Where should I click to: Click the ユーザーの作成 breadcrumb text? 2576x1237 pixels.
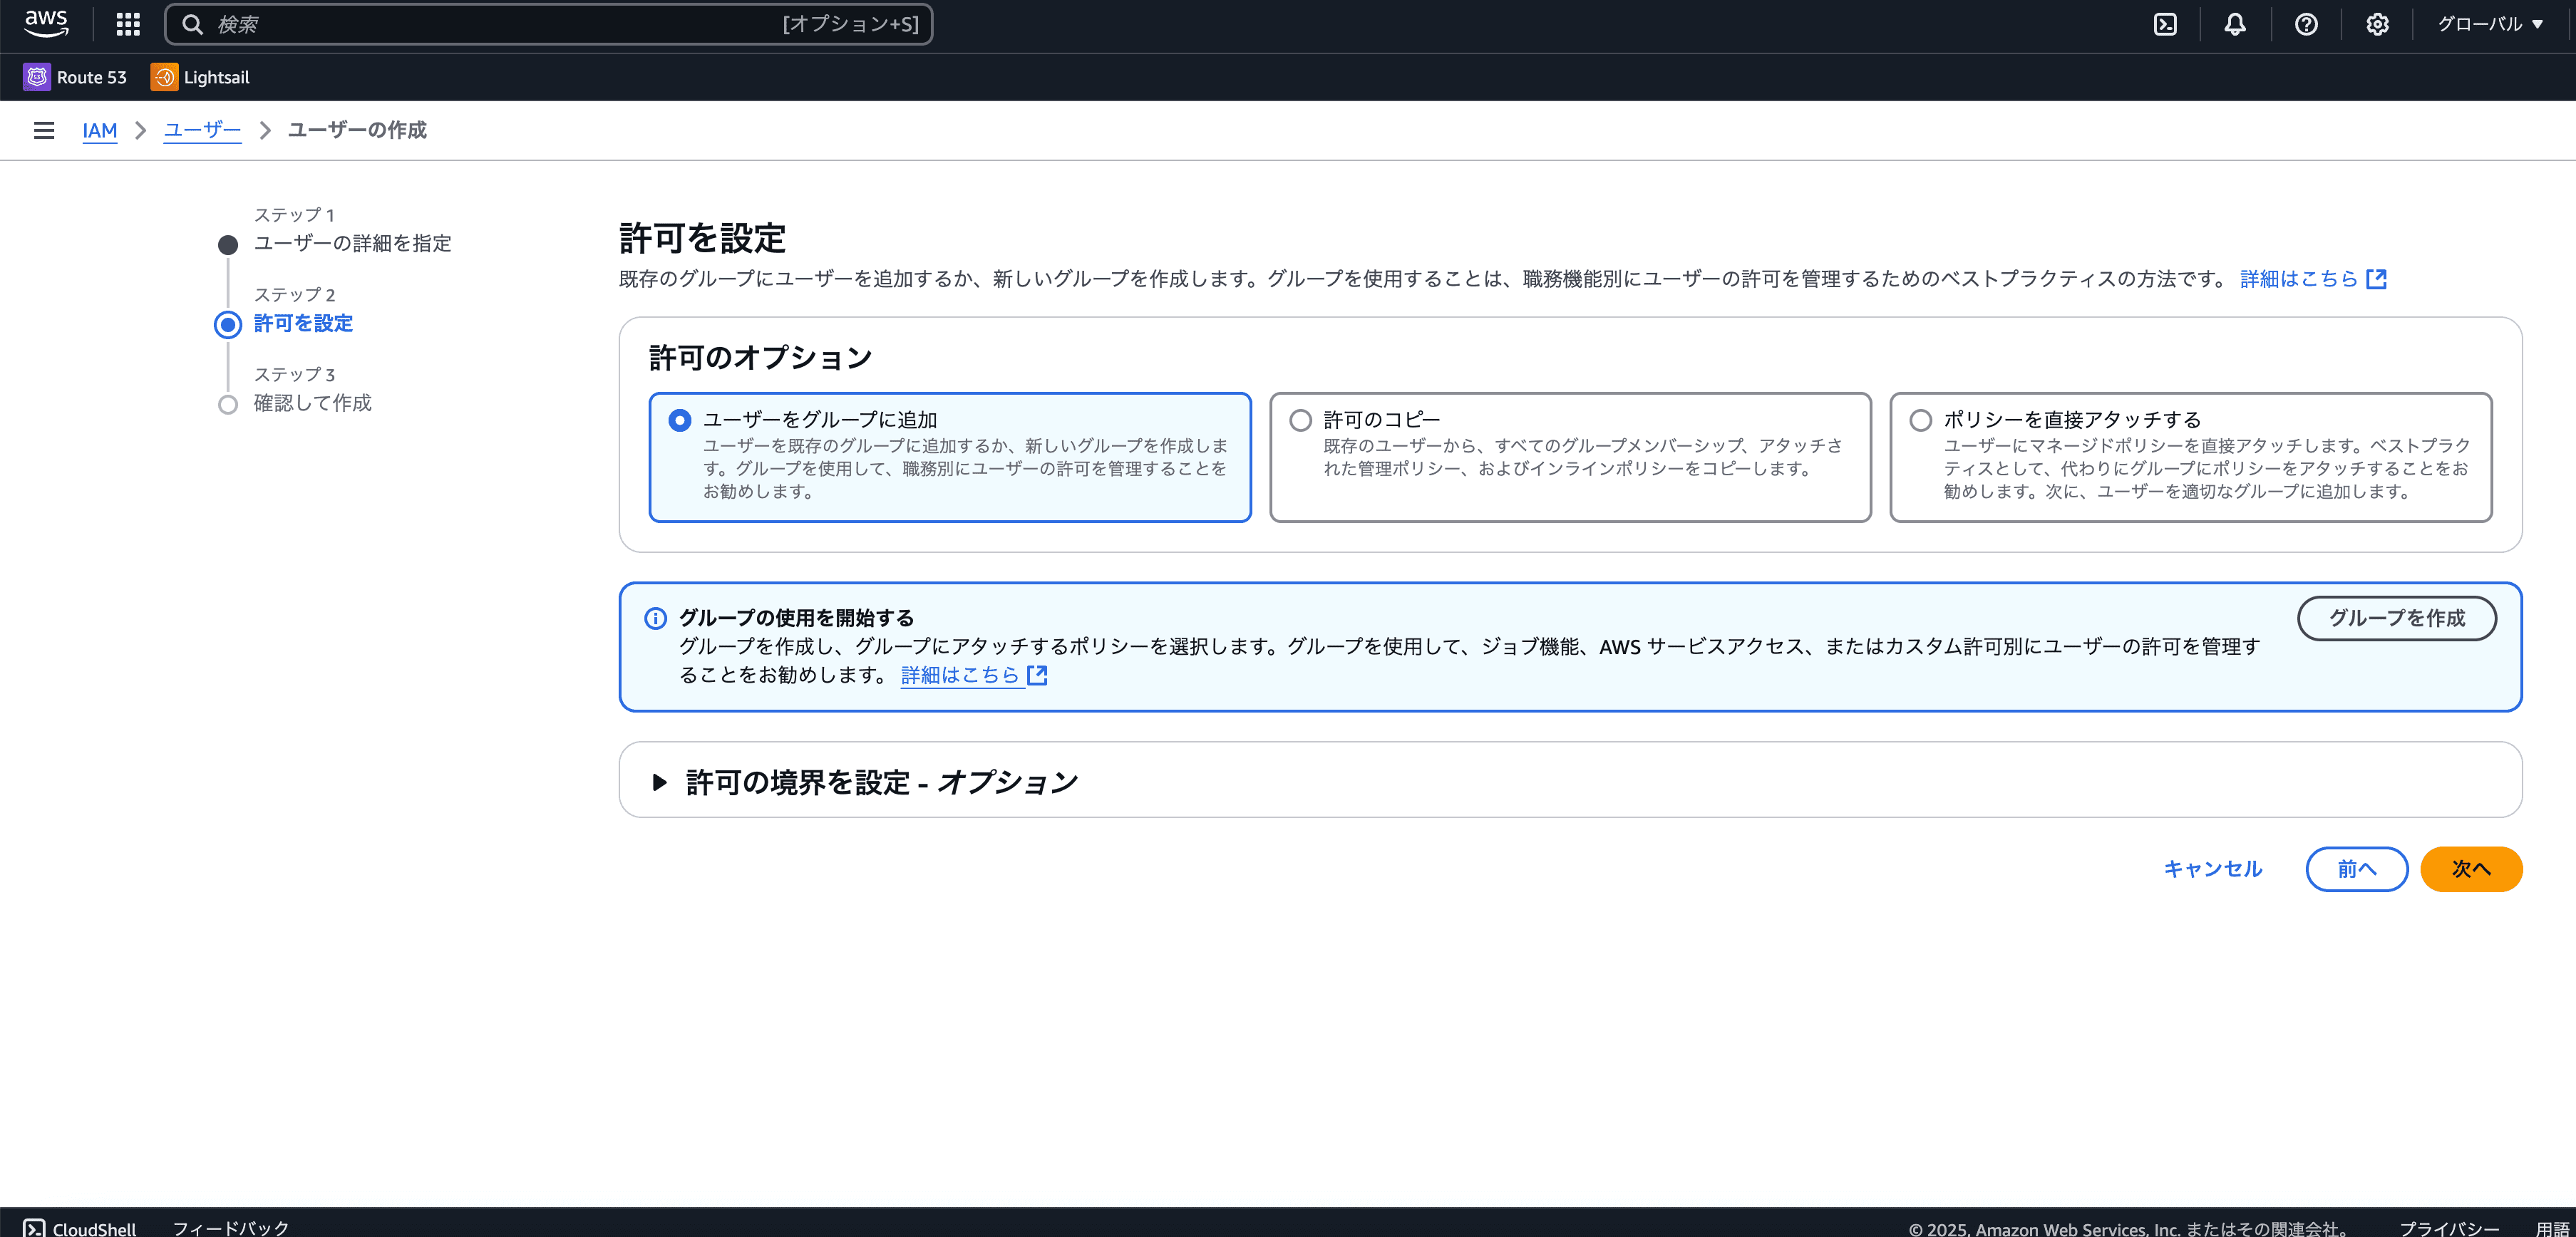357,130
